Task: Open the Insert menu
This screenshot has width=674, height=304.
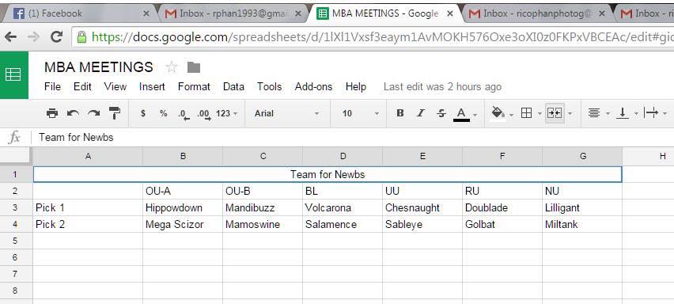Action: pos(152,87)
